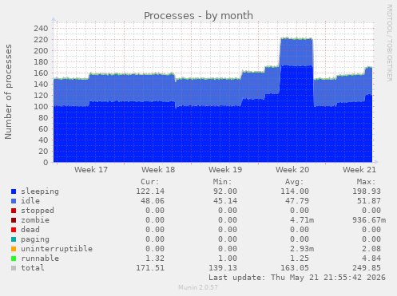Click the 'sleeping' legend label
Viewport: 397px width, 296px height.
coord(40,191)
